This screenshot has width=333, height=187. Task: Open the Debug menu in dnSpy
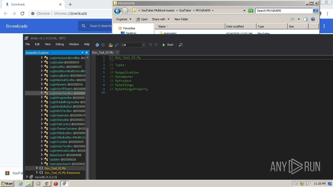(60, 44)
